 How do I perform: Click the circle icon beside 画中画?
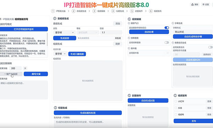(x=129, y=48)
